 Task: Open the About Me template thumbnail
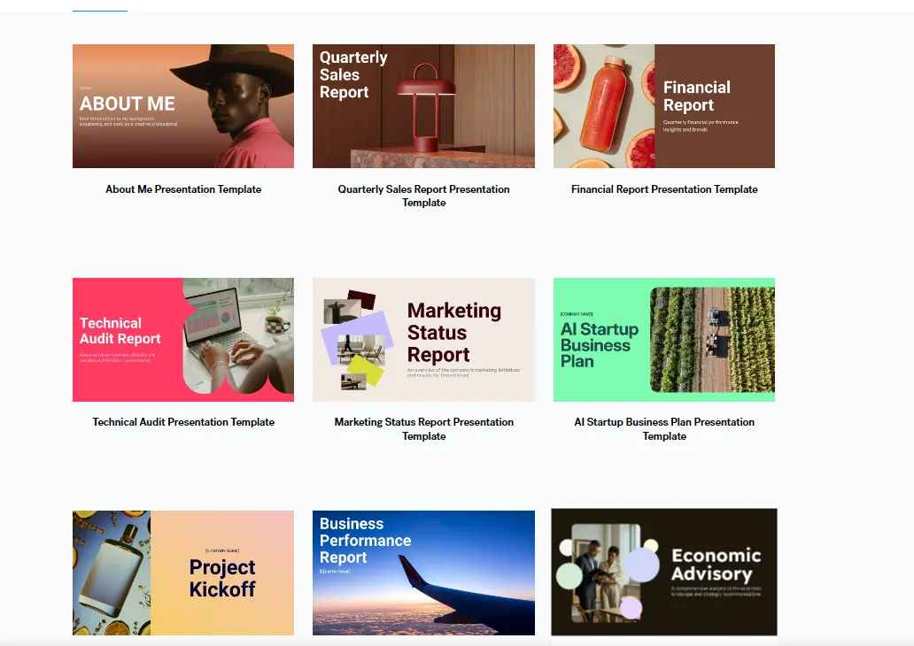(183, 106)
